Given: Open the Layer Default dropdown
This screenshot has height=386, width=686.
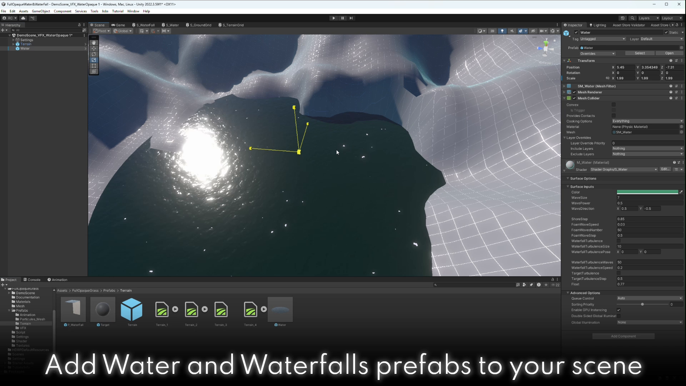Looking at the screenshot, I should (x=661, y=39).
